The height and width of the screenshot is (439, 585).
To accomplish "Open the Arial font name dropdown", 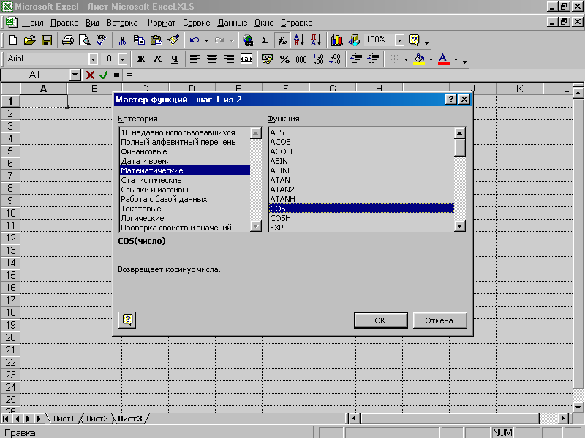I will (94, 59).
